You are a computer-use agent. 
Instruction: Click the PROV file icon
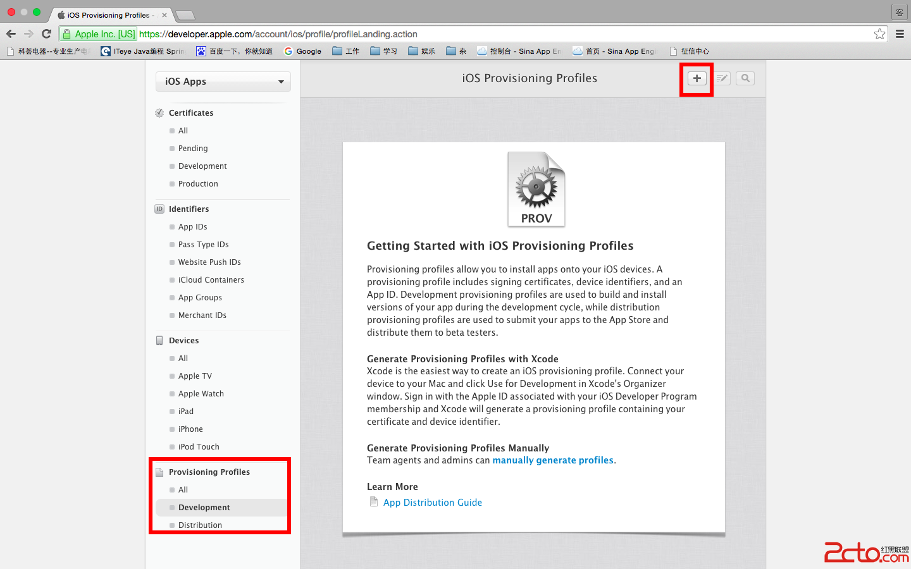pos(536,189)
